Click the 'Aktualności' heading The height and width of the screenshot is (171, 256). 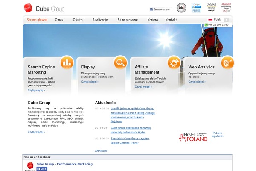106,103
